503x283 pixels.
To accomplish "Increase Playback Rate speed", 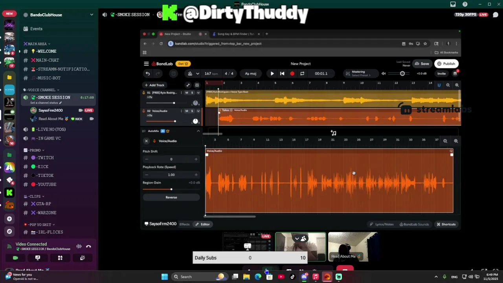I will [196, 175].
